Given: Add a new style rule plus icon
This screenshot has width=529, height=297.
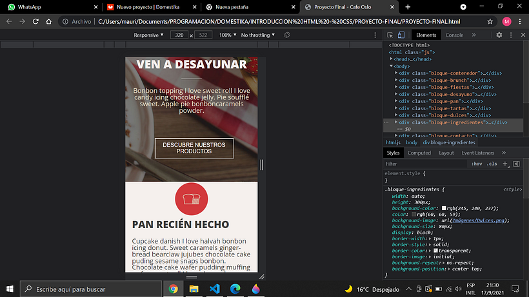Looking at the screenshot, I should tap(505, 164).
